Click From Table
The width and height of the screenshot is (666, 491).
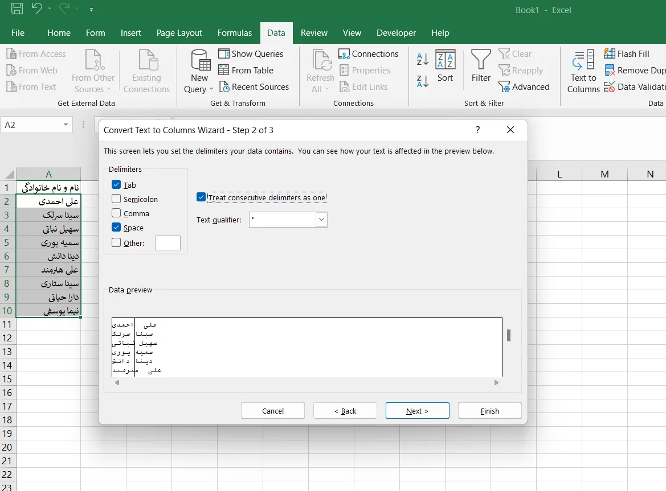(x=246, y=71)
